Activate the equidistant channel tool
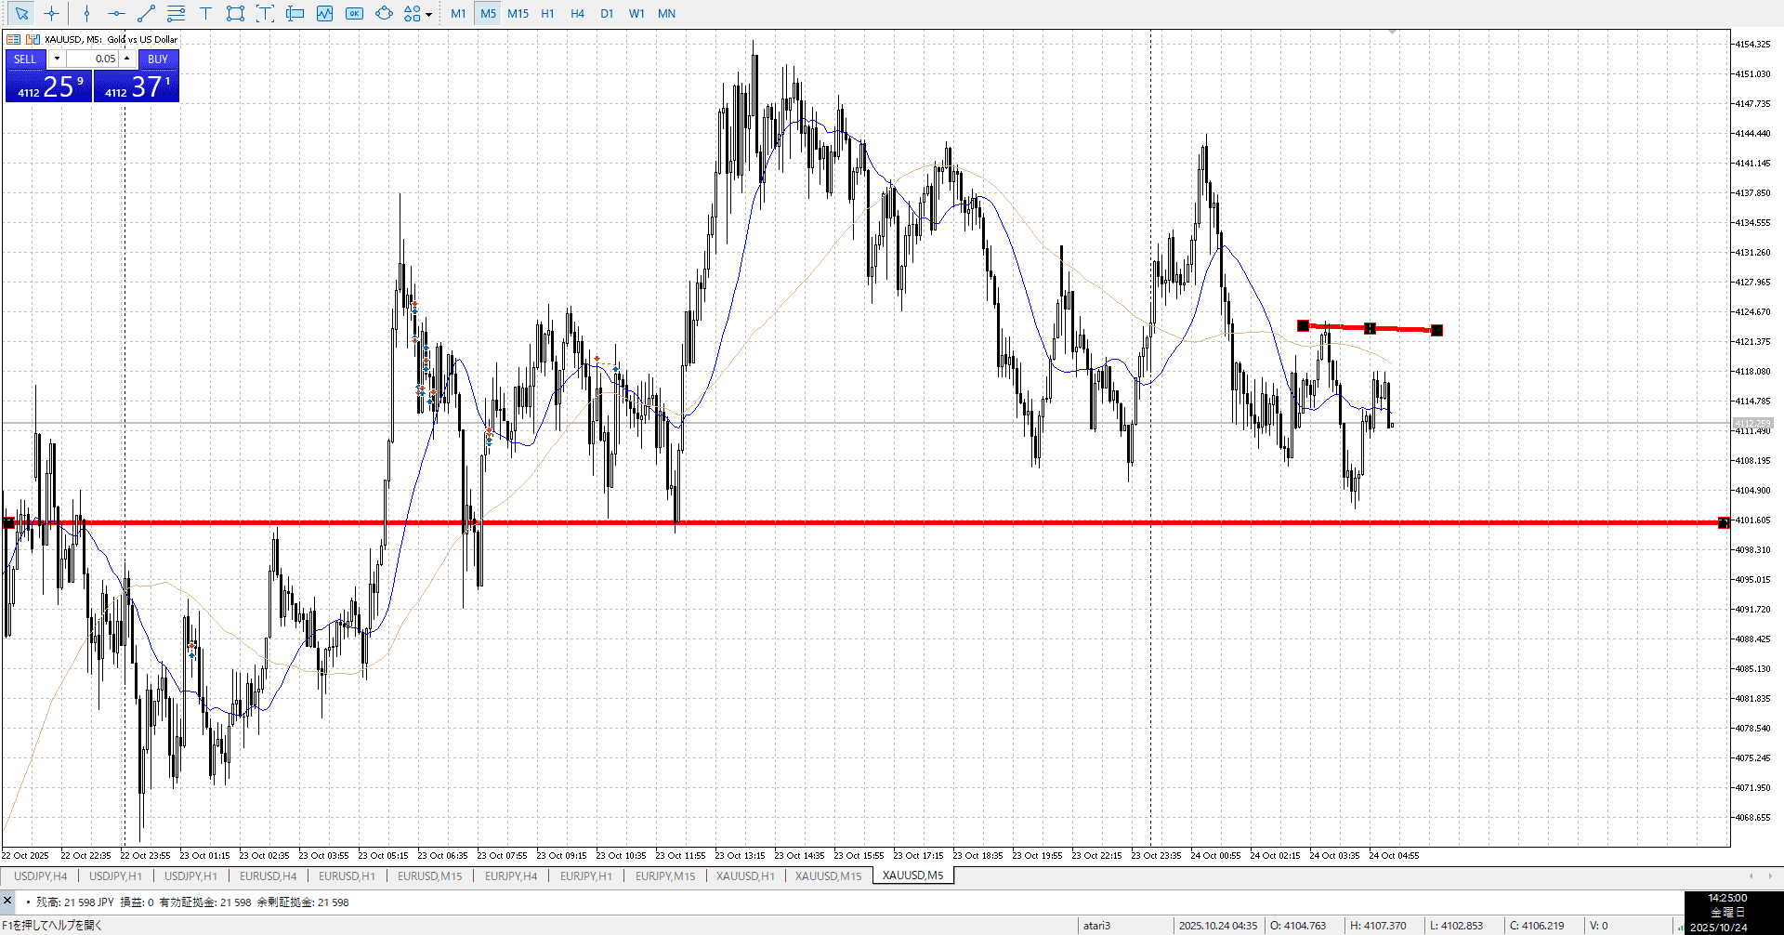The image size is (1784, 935). point(176,14)
